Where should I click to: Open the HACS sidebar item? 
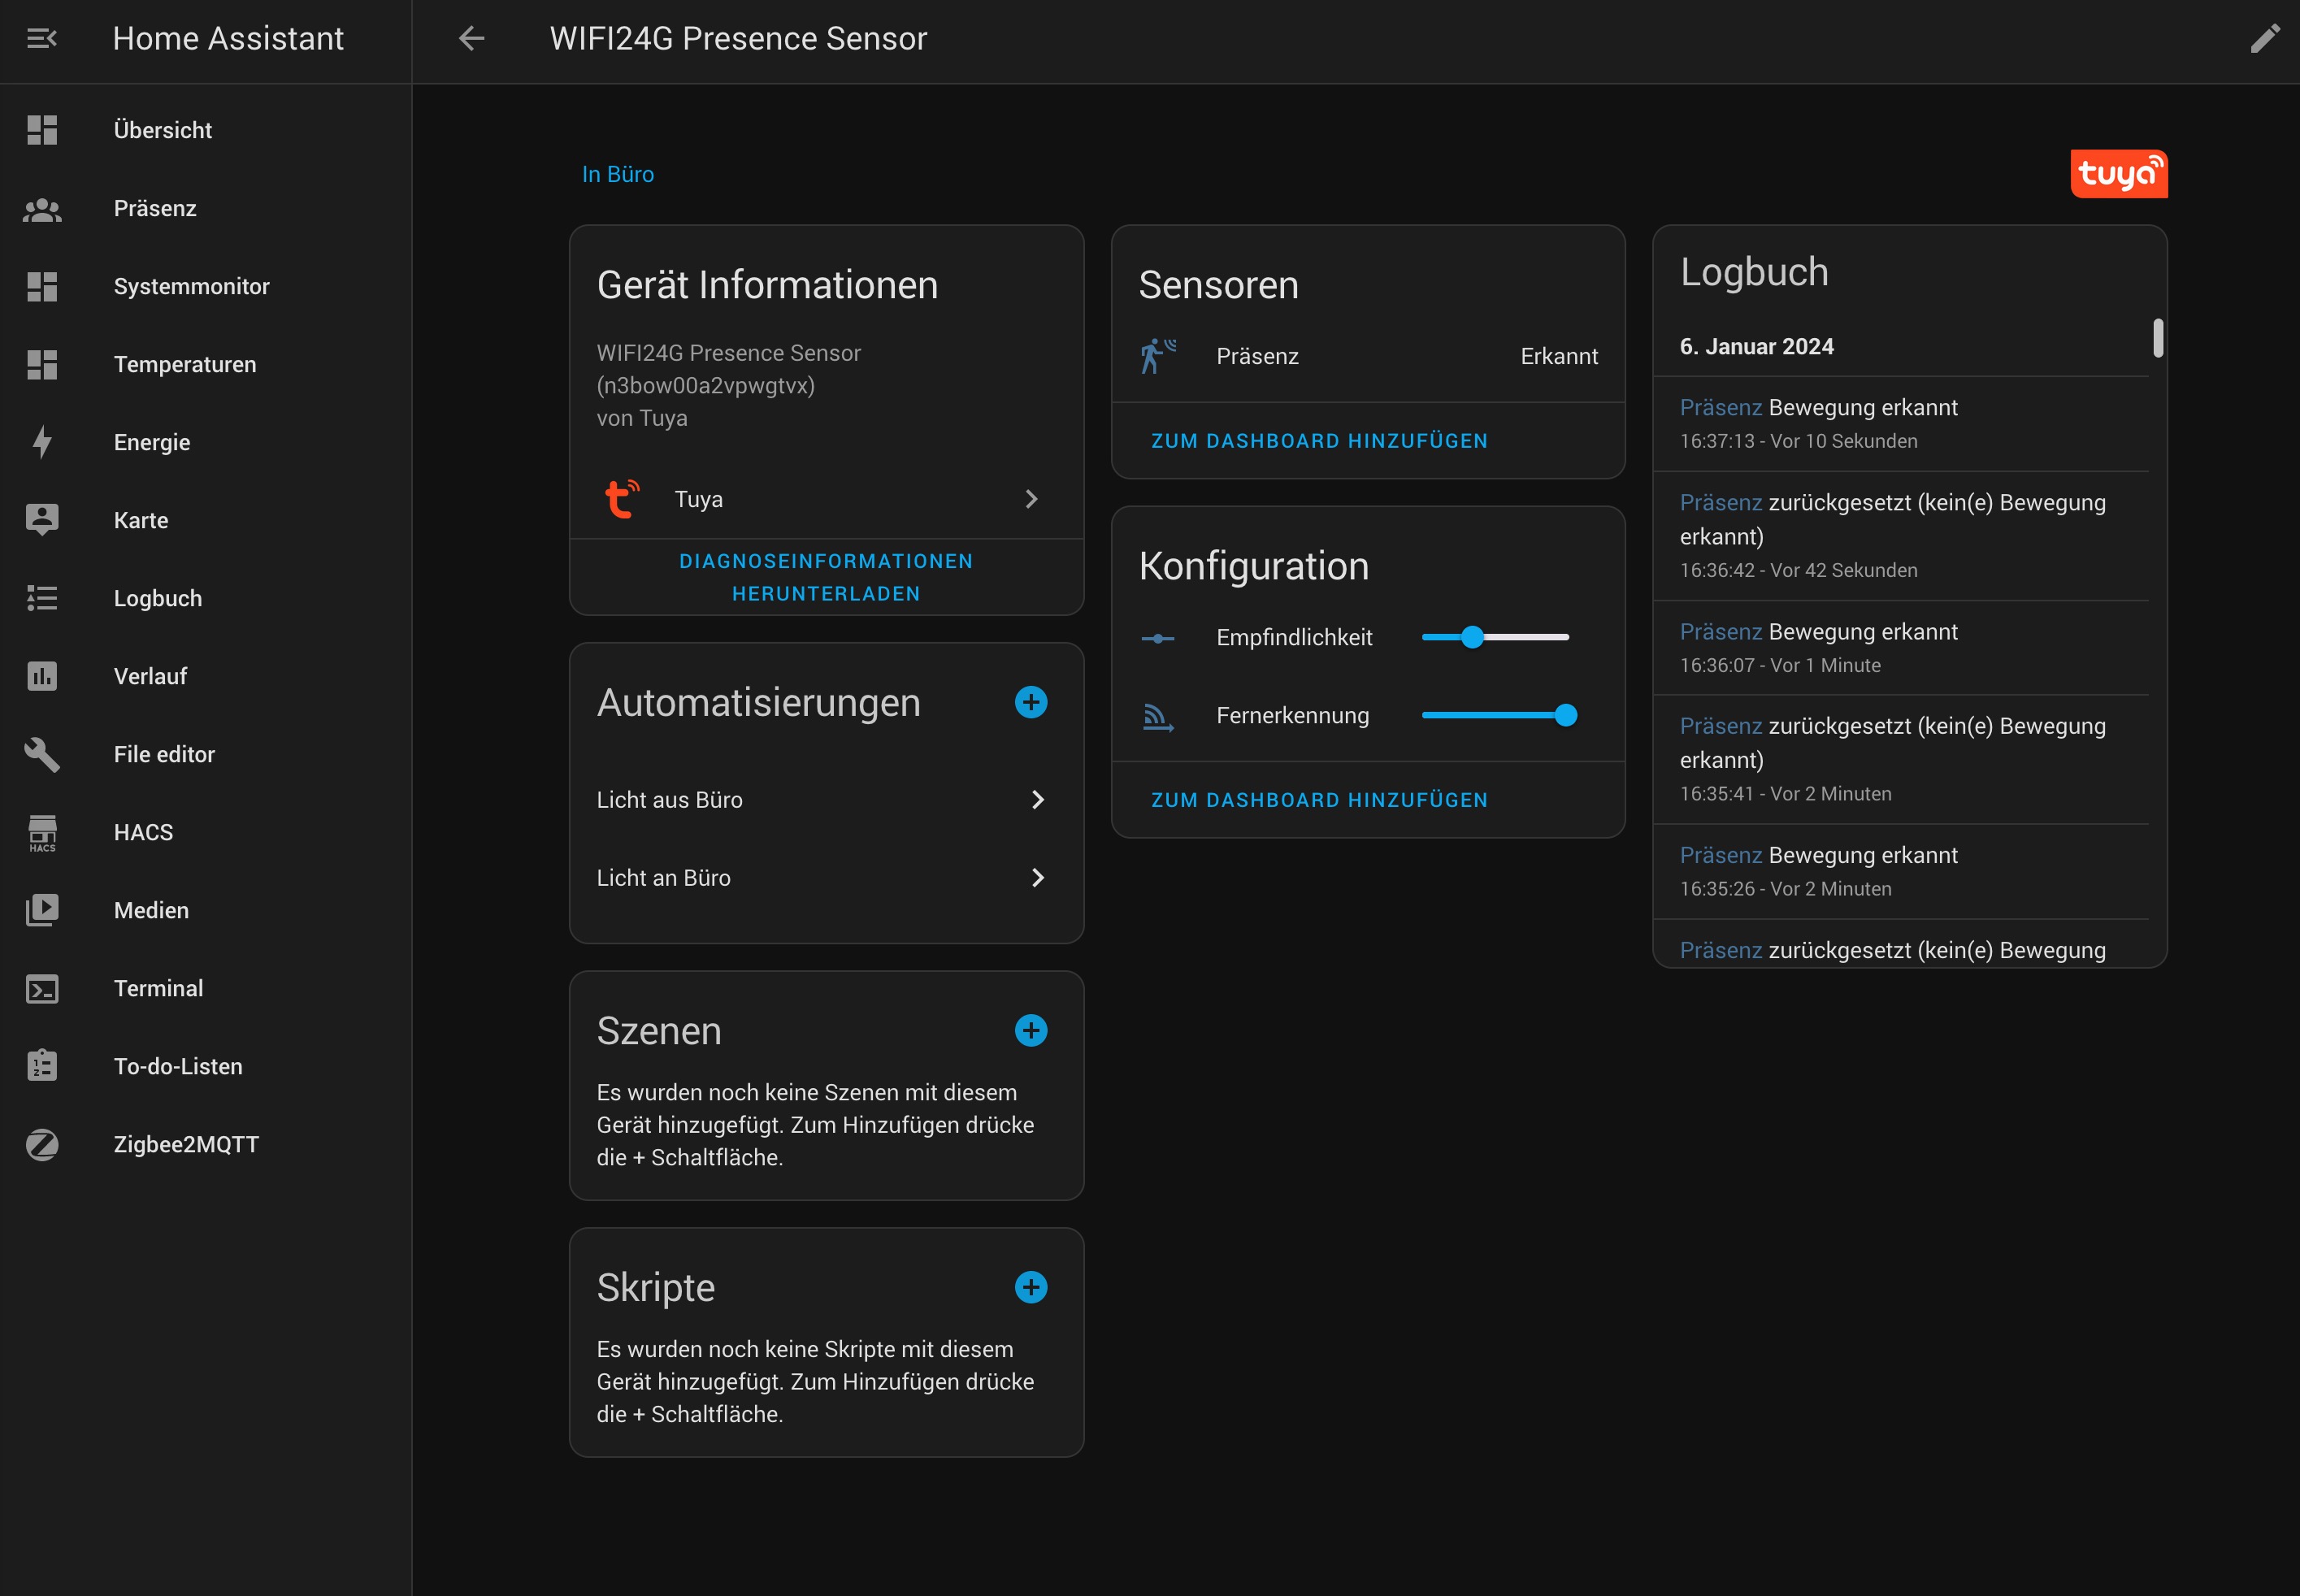coord(143,832)
